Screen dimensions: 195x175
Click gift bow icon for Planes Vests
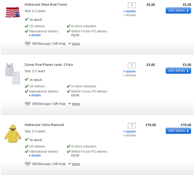[x=28, y=104]
